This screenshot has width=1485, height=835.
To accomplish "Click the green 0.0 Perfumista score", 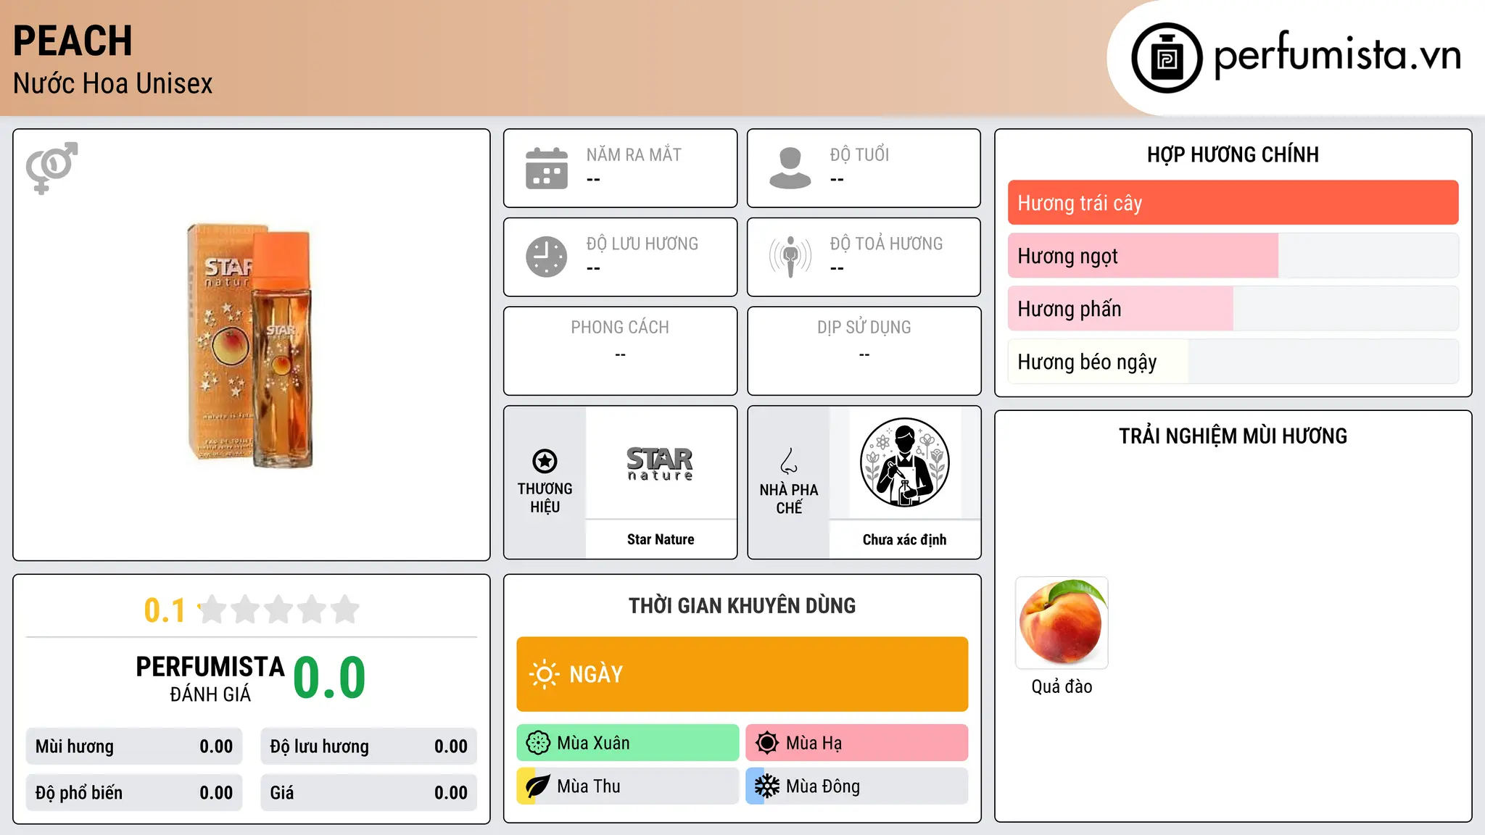I will 329,678.
